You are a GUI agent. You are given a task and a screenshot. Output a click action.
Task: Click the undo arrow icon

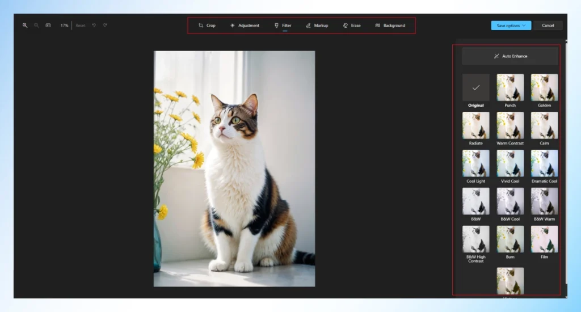pos(94,26)
